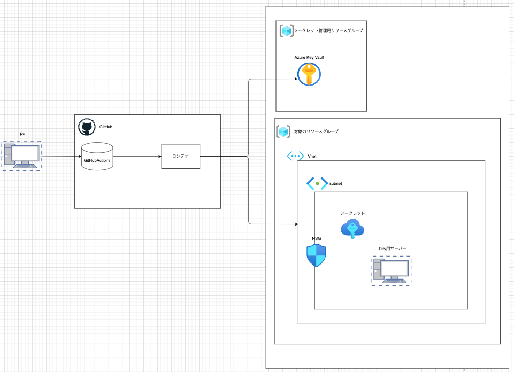Select the Vnet network icon
Viewport: 514px width, 372px height.
pos(295,156)
